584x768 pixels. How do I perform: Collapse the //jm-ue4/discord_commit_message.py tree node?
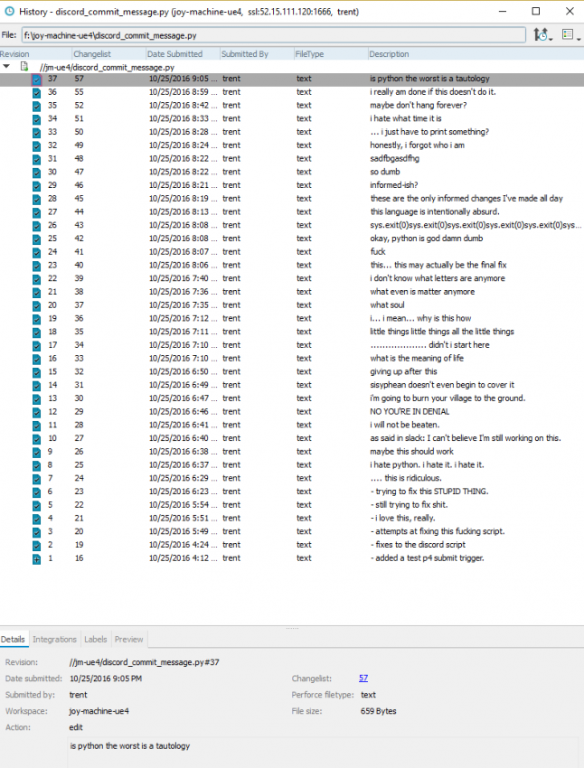point(7,67)
